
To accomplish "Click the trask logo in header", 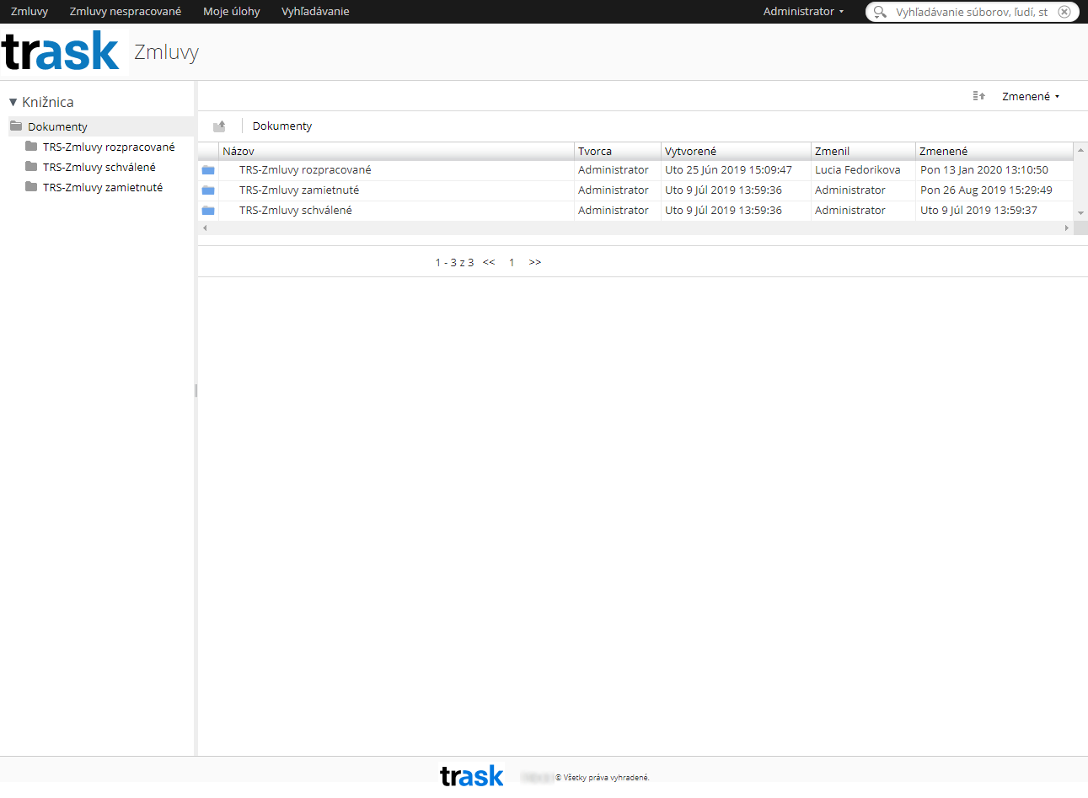I will (x=61, y=51).
